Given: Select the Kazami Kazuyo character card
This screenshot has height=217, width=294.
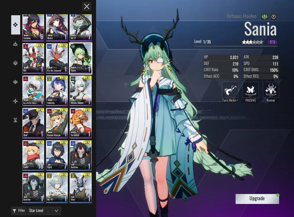Looking at the screenshot, I should click(x=57, y=123).
